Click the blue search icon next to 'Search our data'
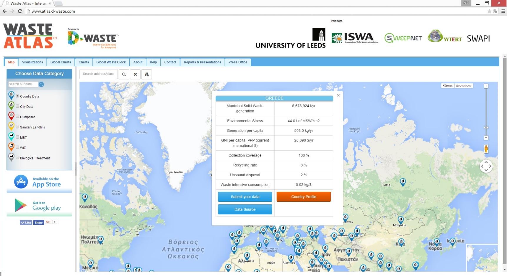The image size is (507, 276). click(x=41, y=84)
